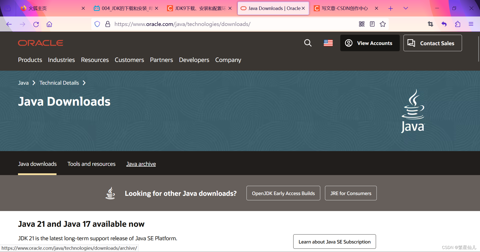Open Firefox View icon at tab bar start
This screenshot has height=252, width=480.
(x=8, y=8)
